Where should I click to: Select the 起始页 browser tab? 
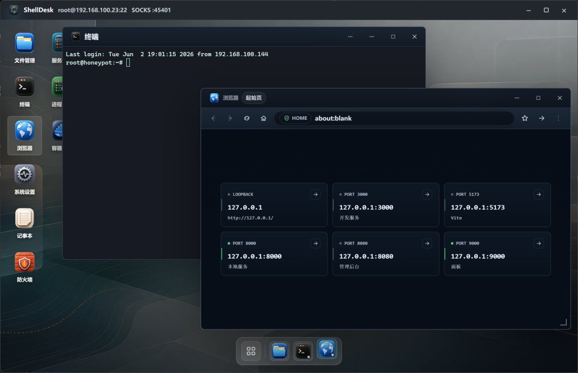coord(254,98)
